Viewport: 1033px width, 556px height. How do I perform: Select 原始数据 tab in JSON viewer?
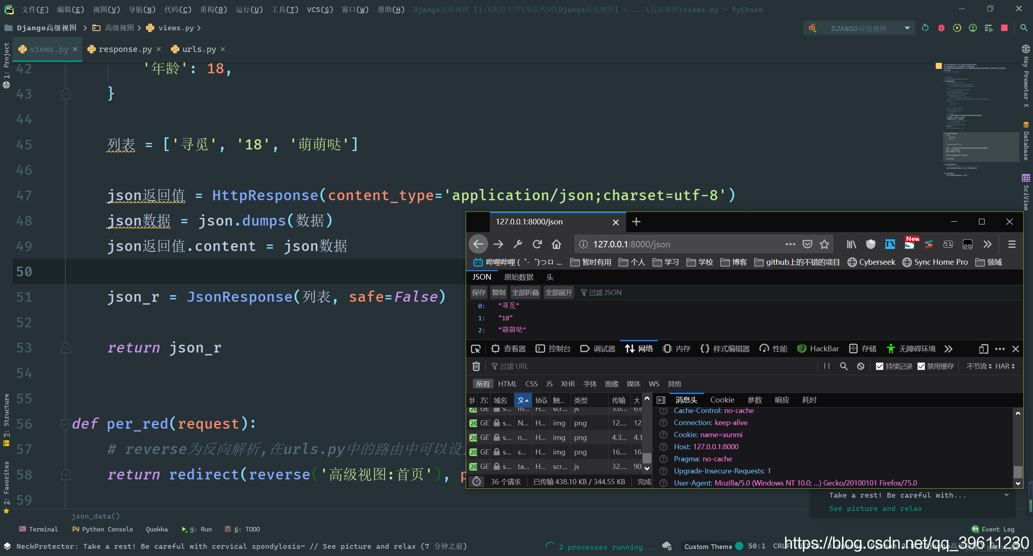(x=519, y=277)
